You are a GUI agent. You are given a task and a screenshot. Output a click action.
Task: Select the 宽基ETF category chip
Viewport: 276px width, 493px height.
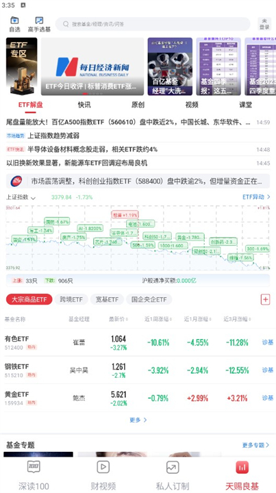(107, 299)
